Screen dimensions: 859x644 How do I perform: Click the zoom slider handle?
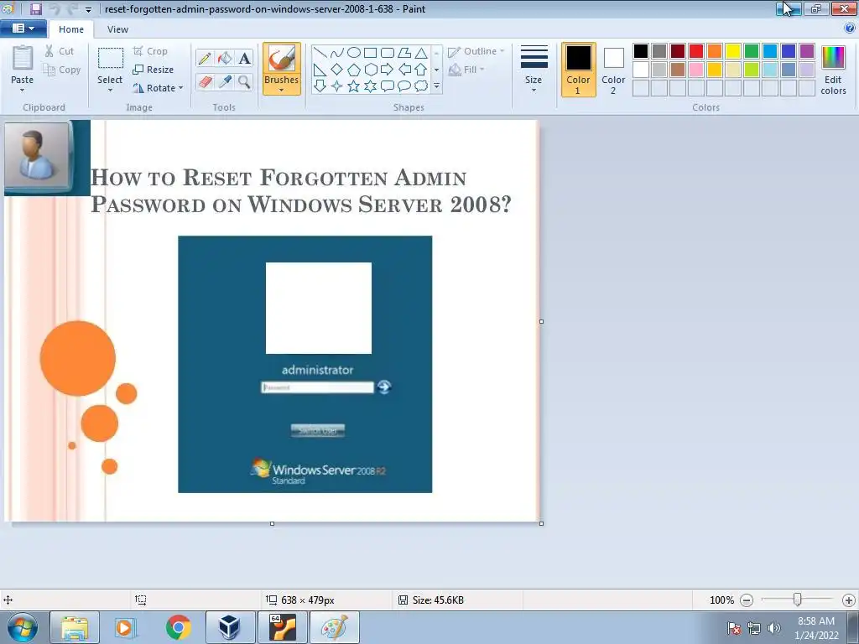coord(798,600)
